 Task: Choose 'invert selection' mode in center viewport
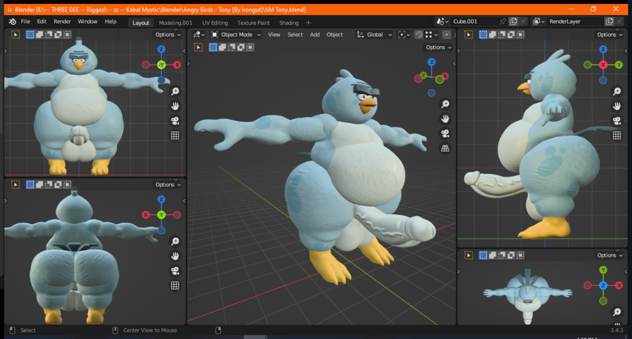coord(241,48)
